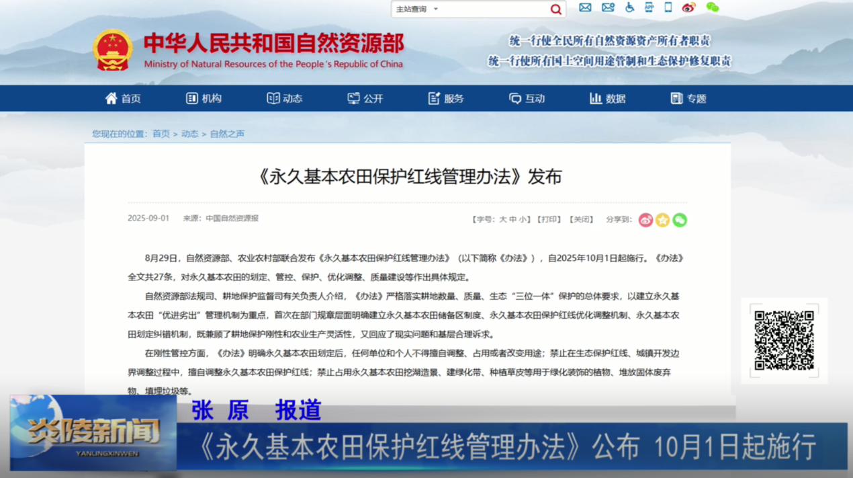The height and width of the screenshot is (478, 853).
Task: Share article to Weibo via red icon
Action: 645,220
